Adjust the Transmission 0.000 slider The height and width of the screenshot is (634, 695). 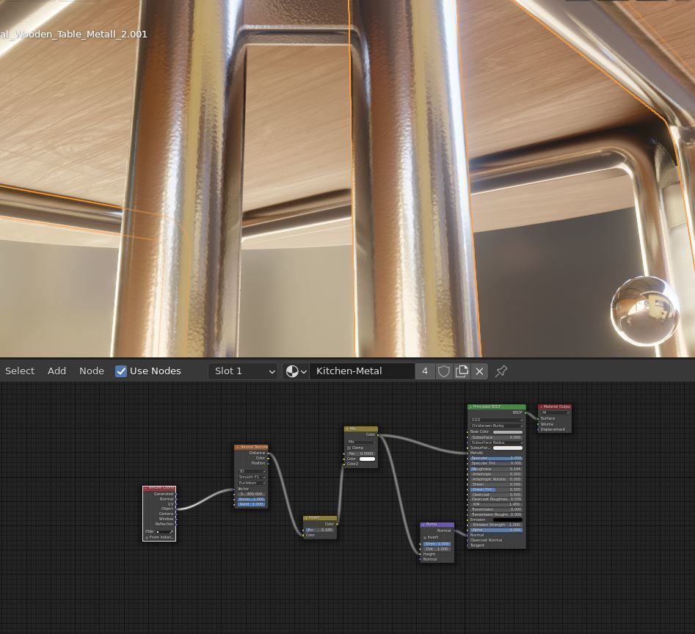496,509
